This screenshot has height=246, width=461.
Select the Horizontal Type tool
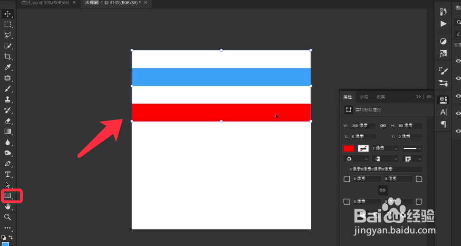(8, 174)
